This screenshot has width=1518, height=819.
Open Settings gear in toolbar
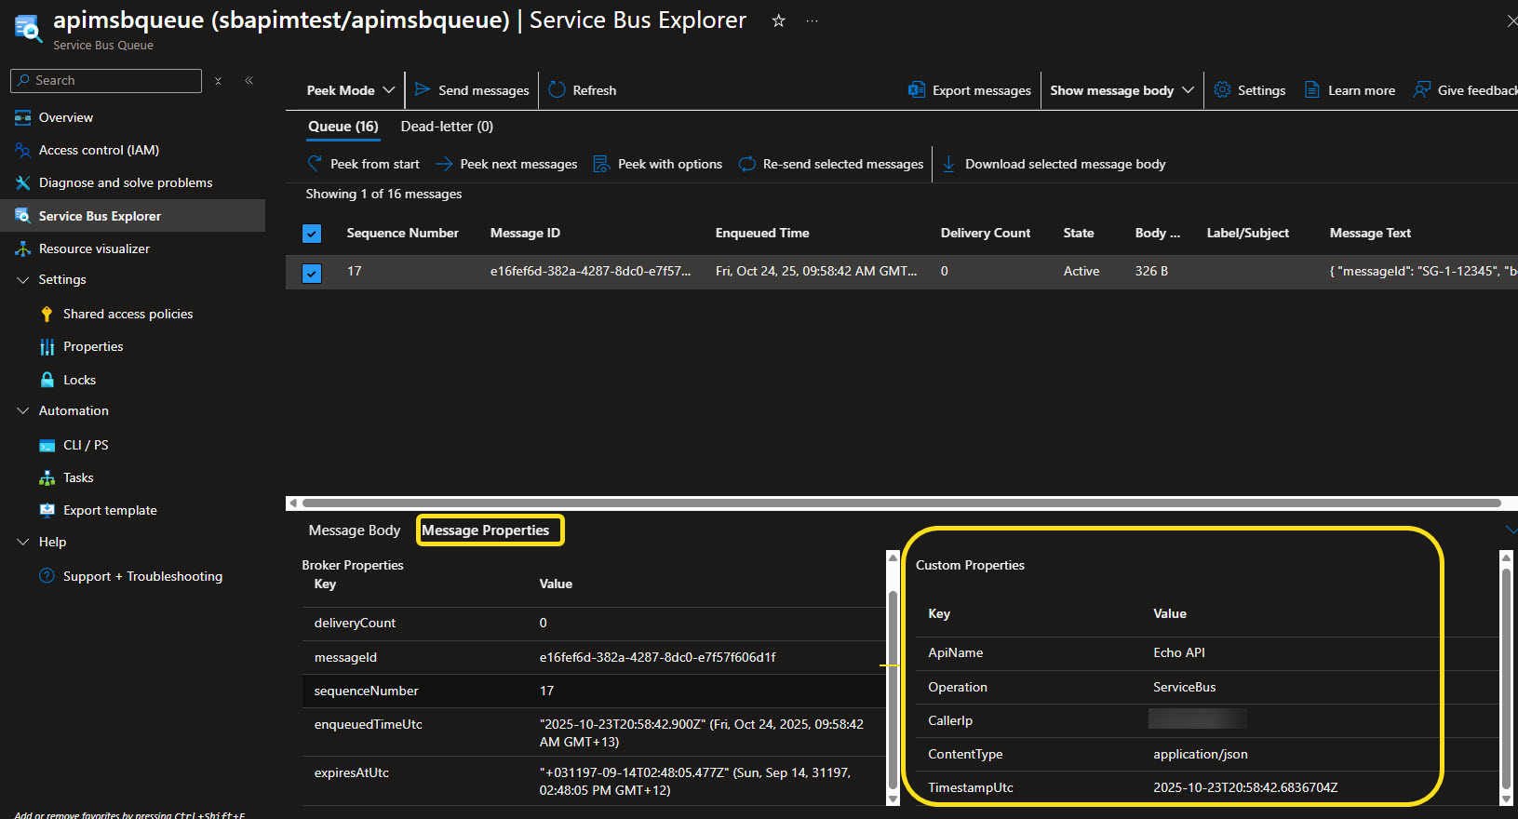point(1222,89)
